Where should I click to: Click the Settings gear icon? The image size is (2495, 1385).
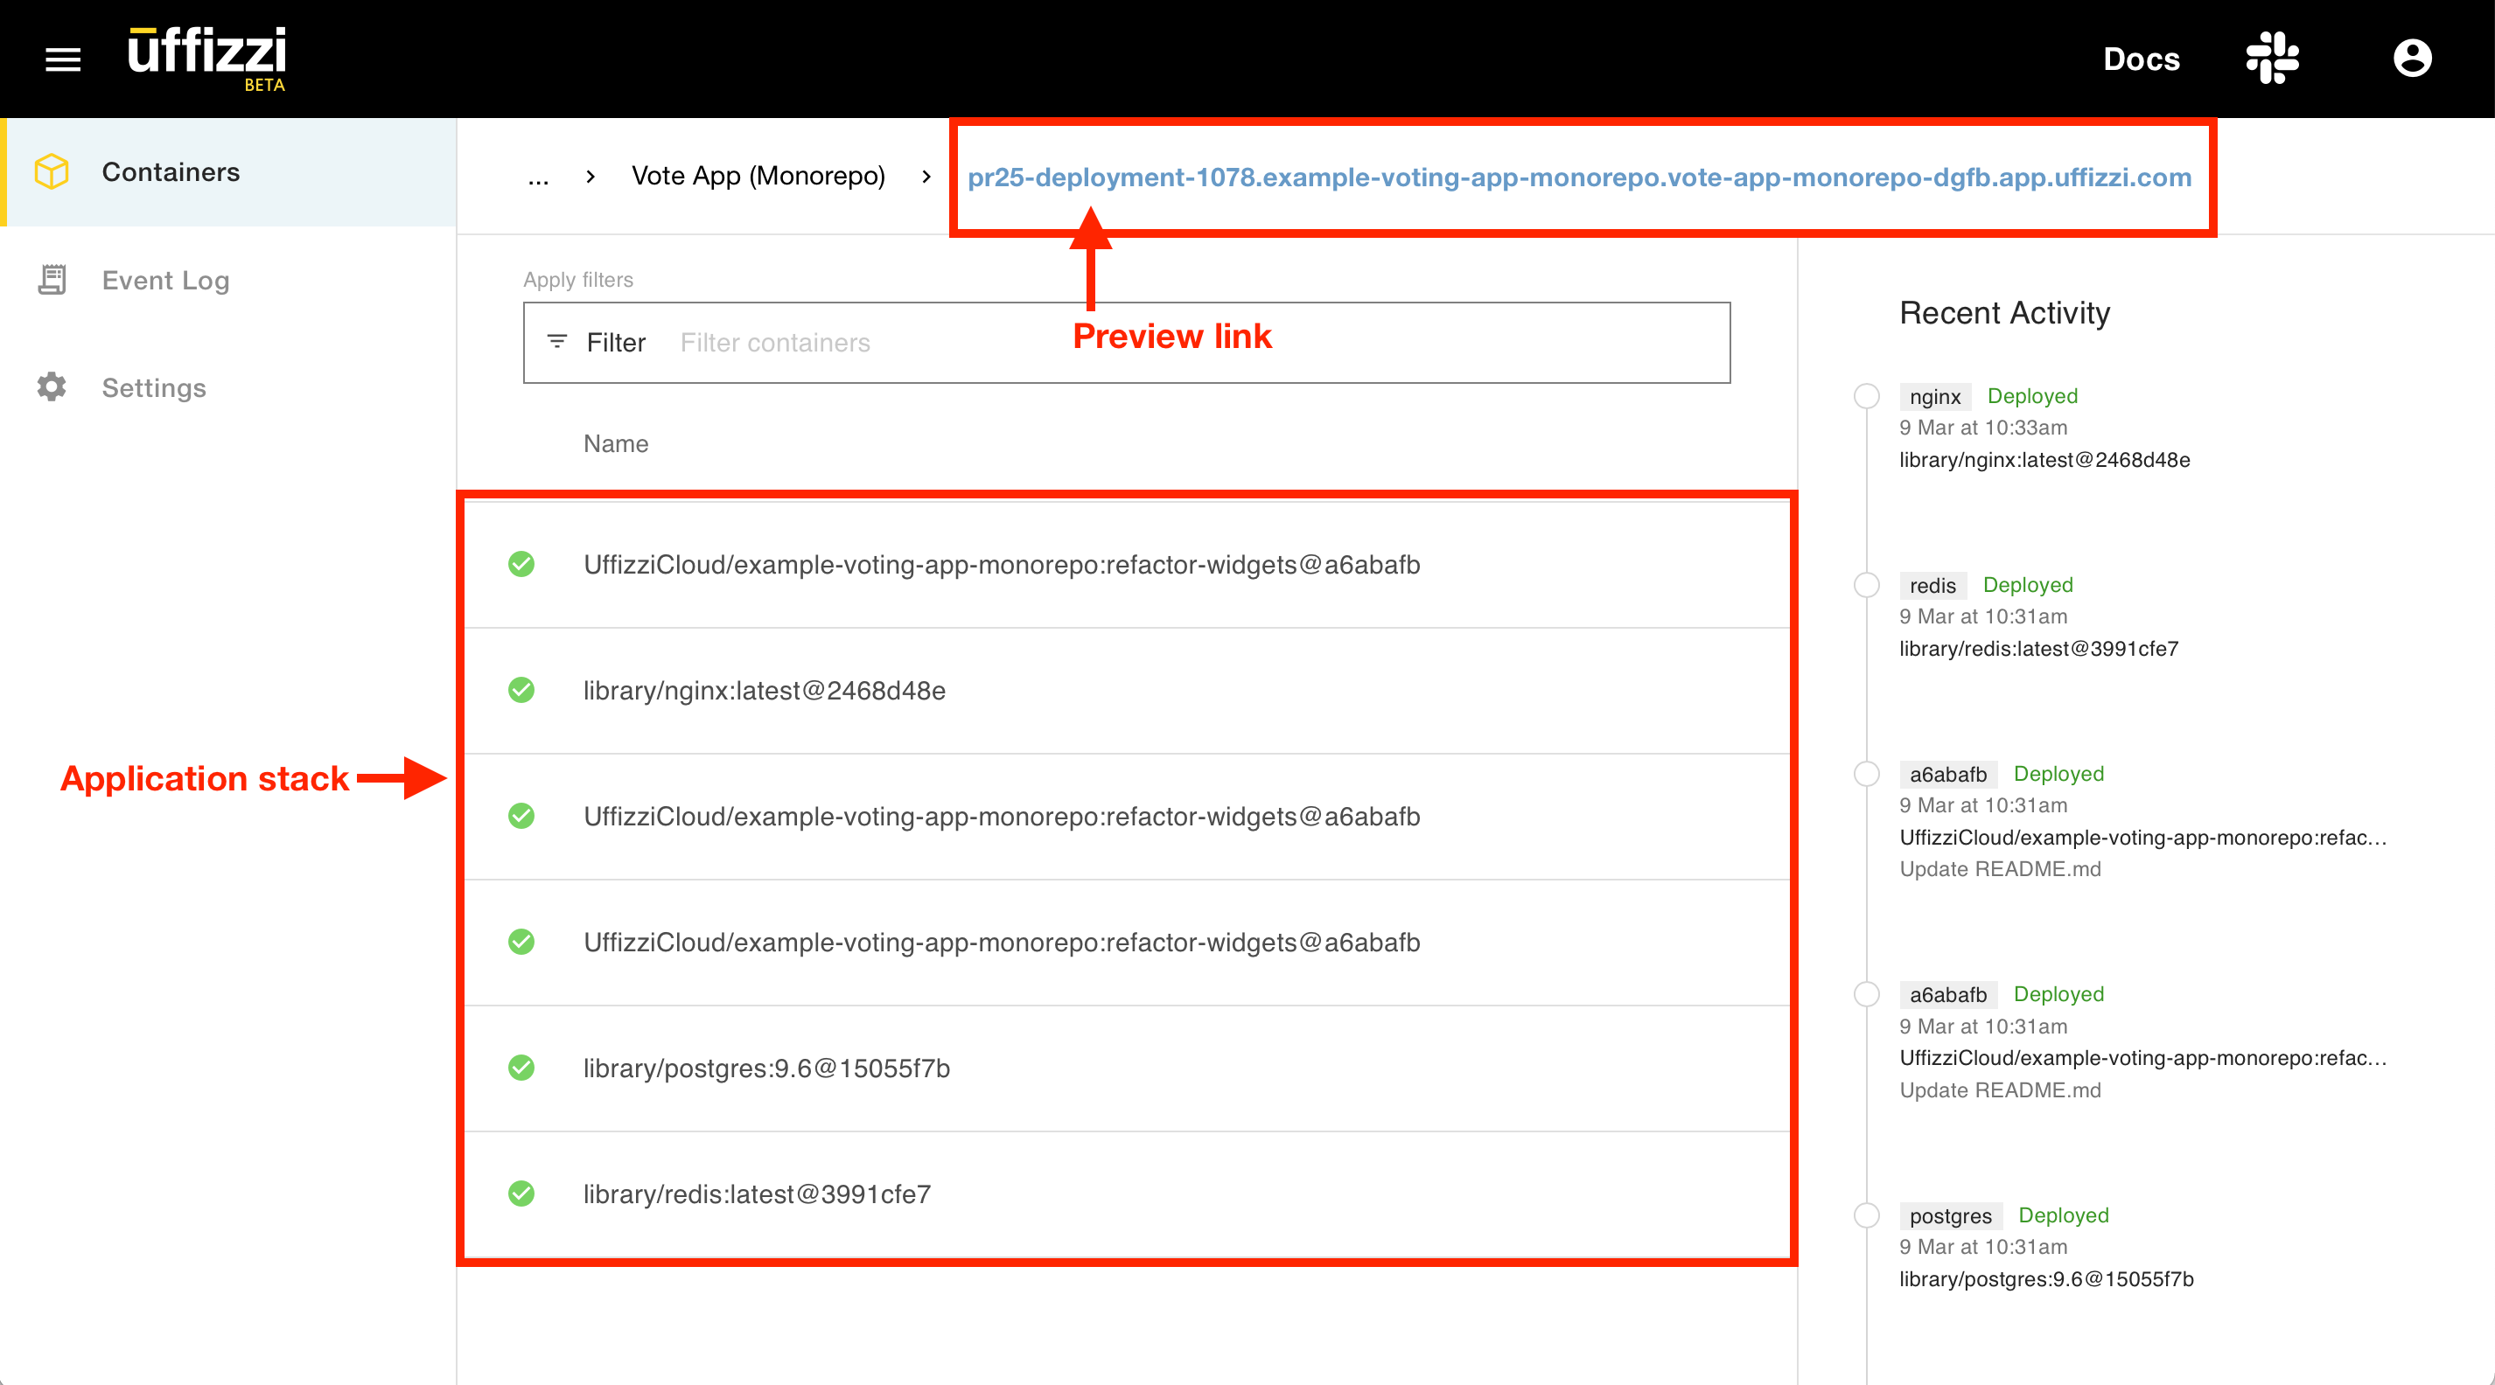(52, 387)
